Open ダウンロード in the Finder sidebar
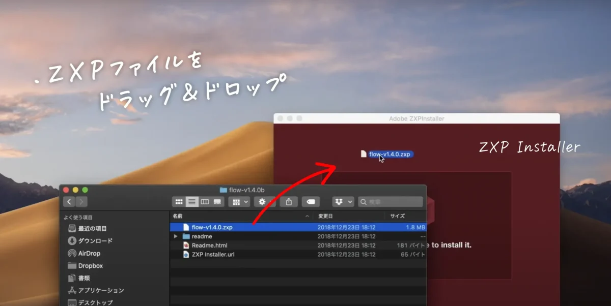The image size is (611, 306). [x=90, y=241]
